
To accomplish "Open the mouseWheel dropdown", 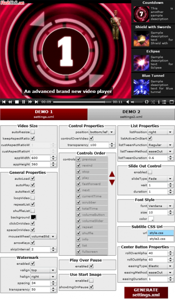I will point(44,236).
